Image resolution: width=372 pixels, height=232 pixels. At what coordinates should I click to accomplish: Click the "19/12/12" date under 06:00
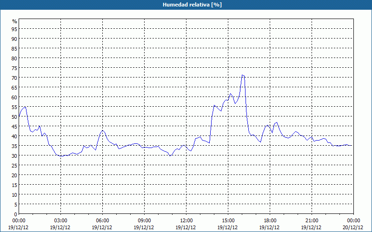(x=102, y=227)
